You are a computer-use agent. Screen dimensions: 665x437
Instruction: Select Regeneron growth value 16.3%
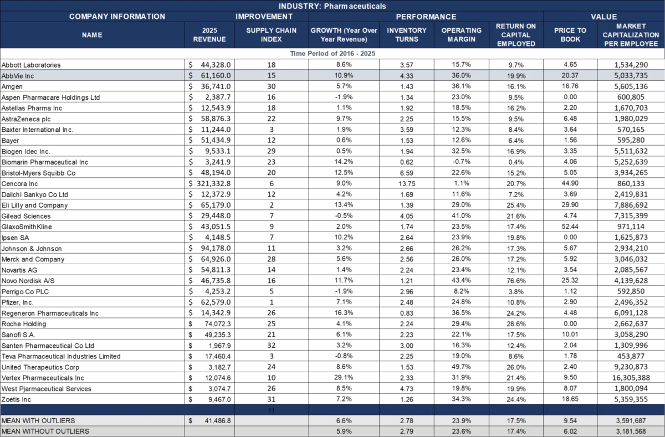pos(344,313)
